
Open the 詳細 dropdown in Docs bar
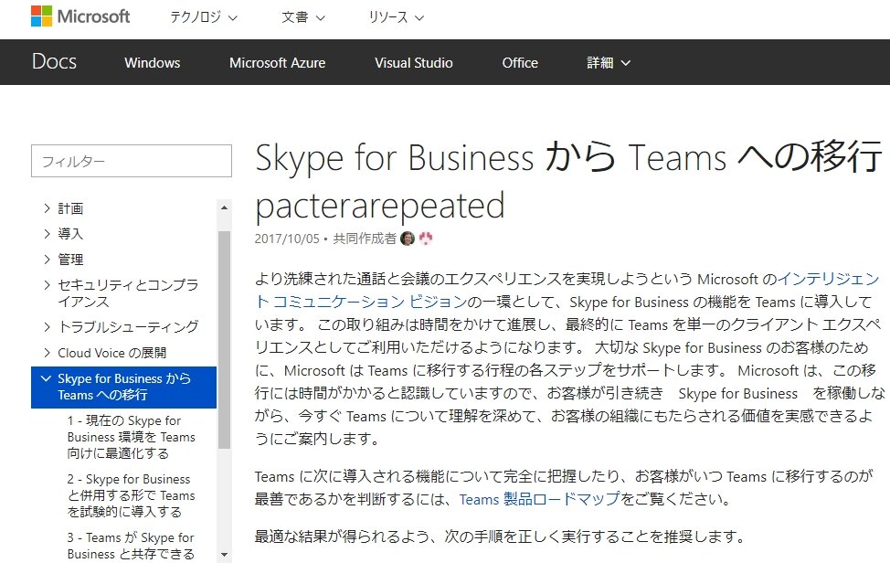click(609, 62)
